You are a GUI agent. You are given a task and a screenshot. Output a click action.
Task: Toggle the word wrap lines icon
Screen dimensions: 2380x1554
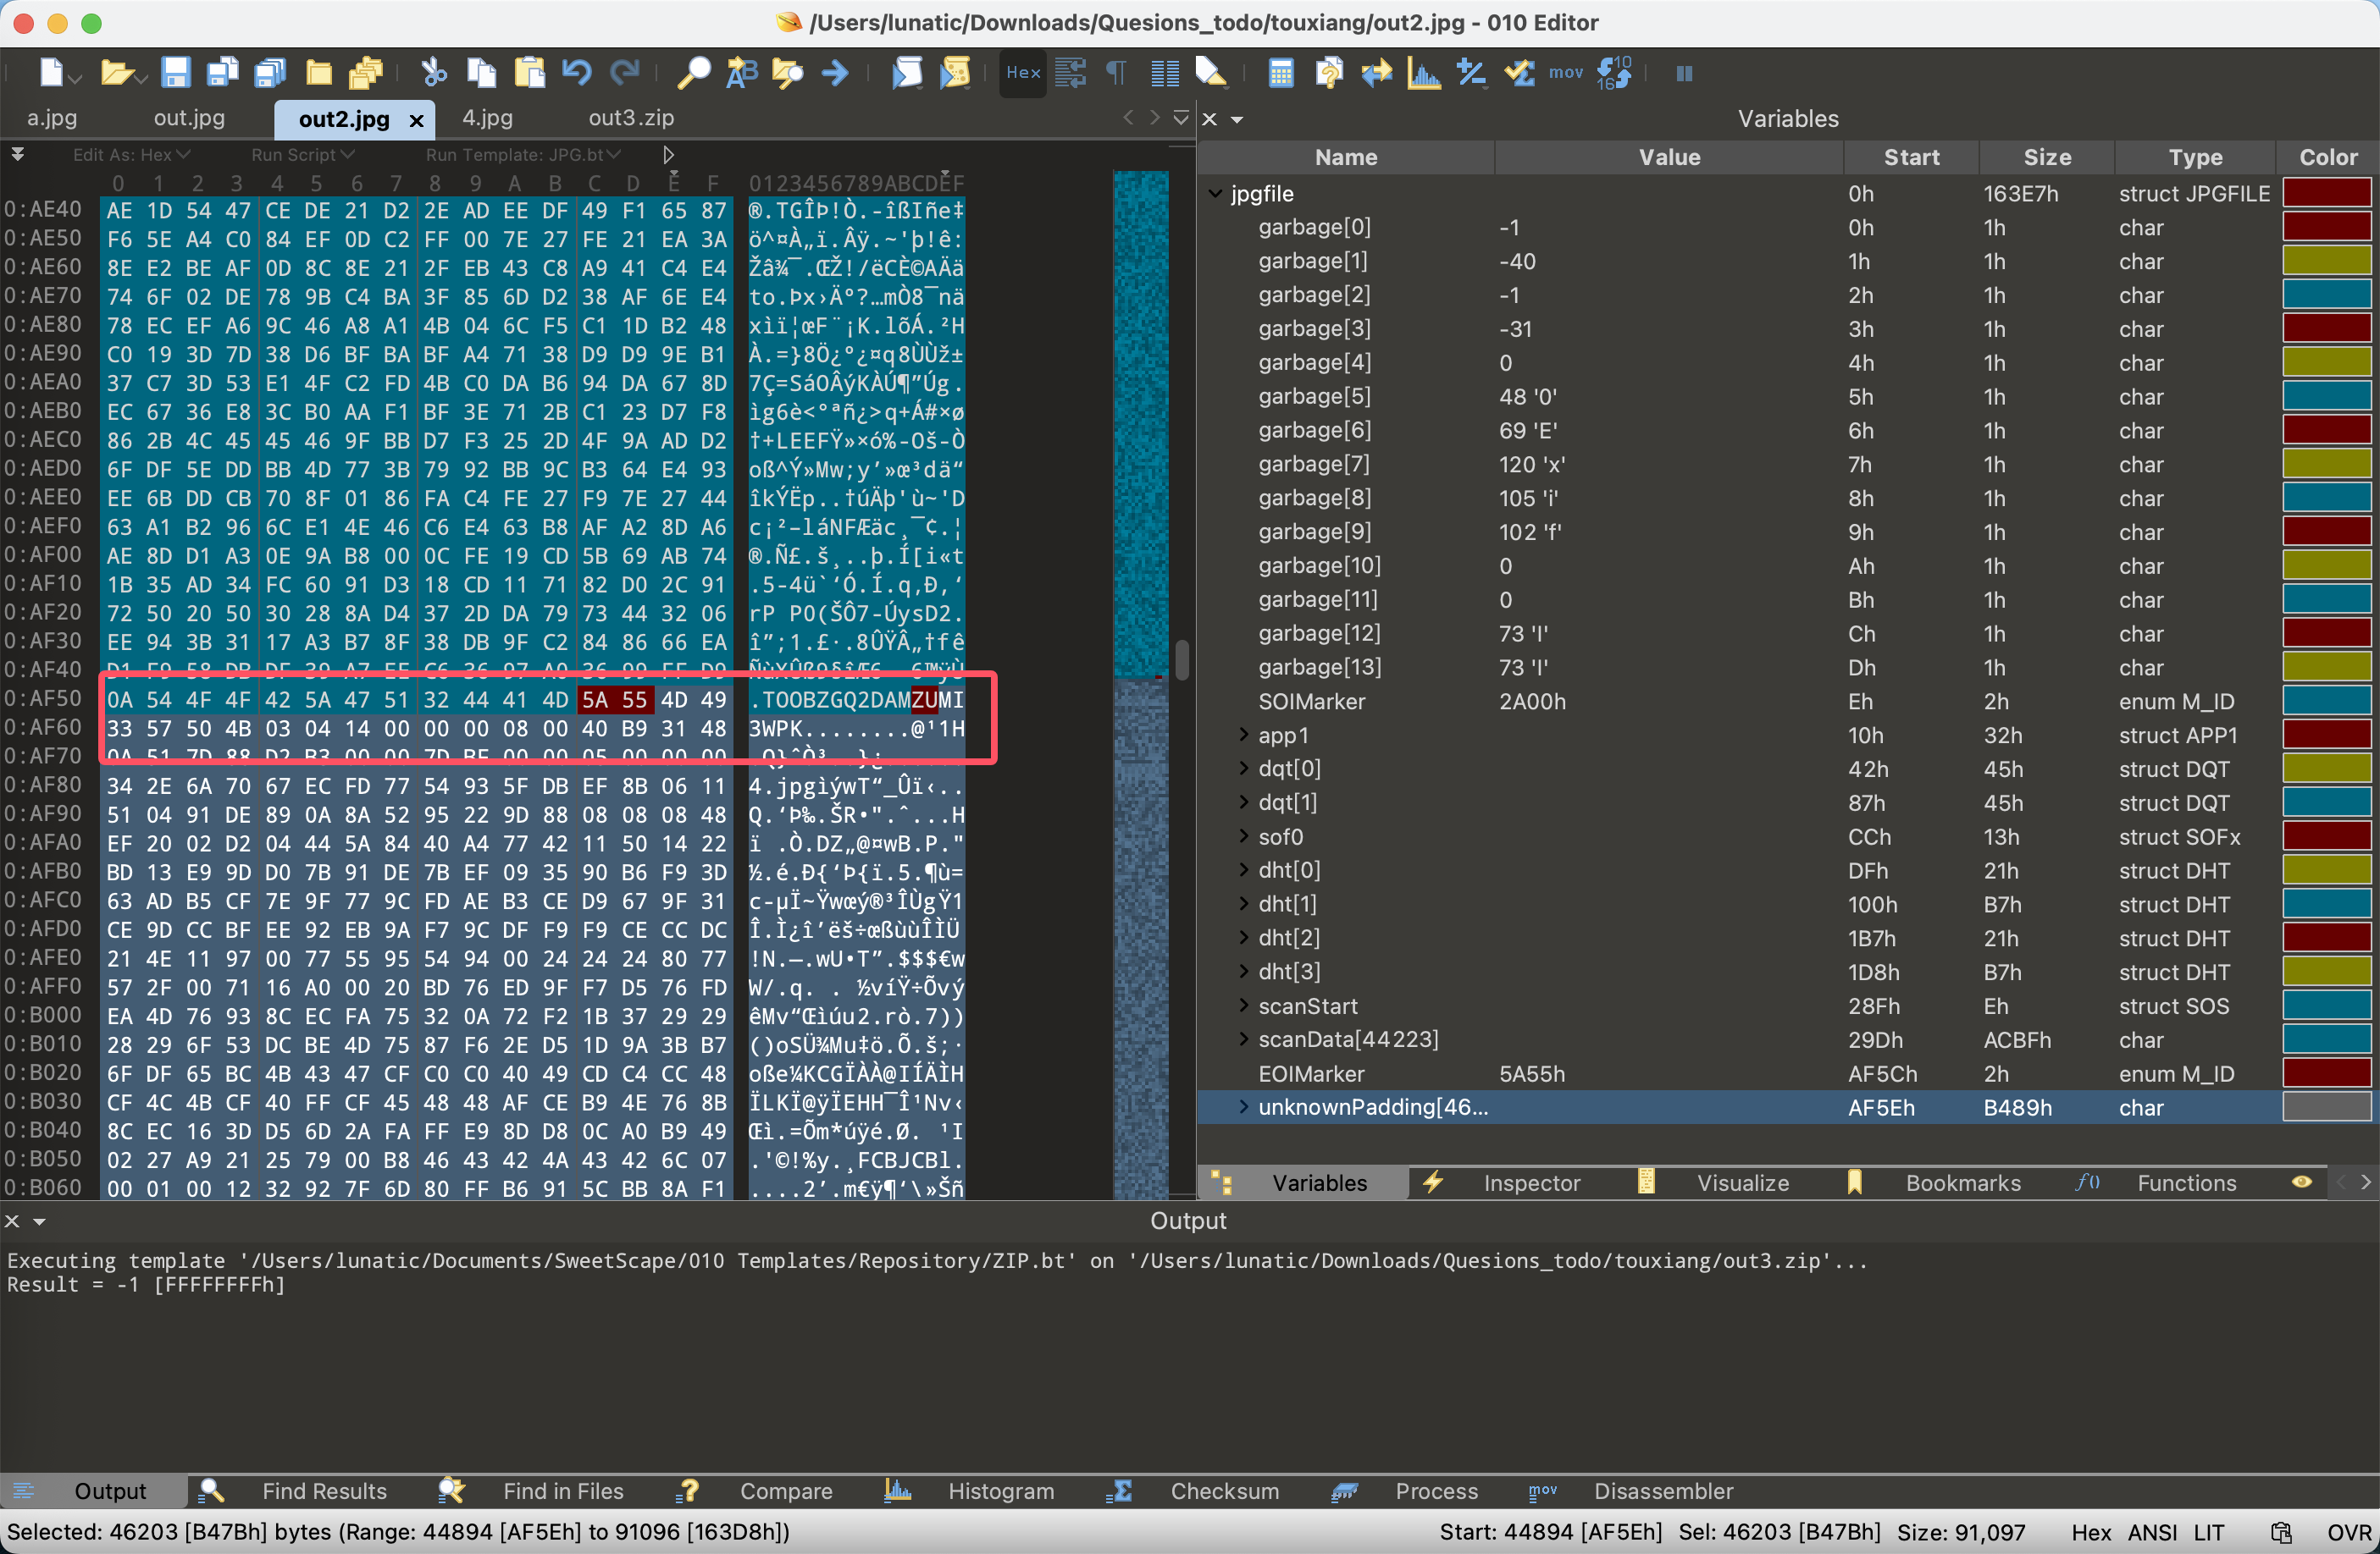1070,72
